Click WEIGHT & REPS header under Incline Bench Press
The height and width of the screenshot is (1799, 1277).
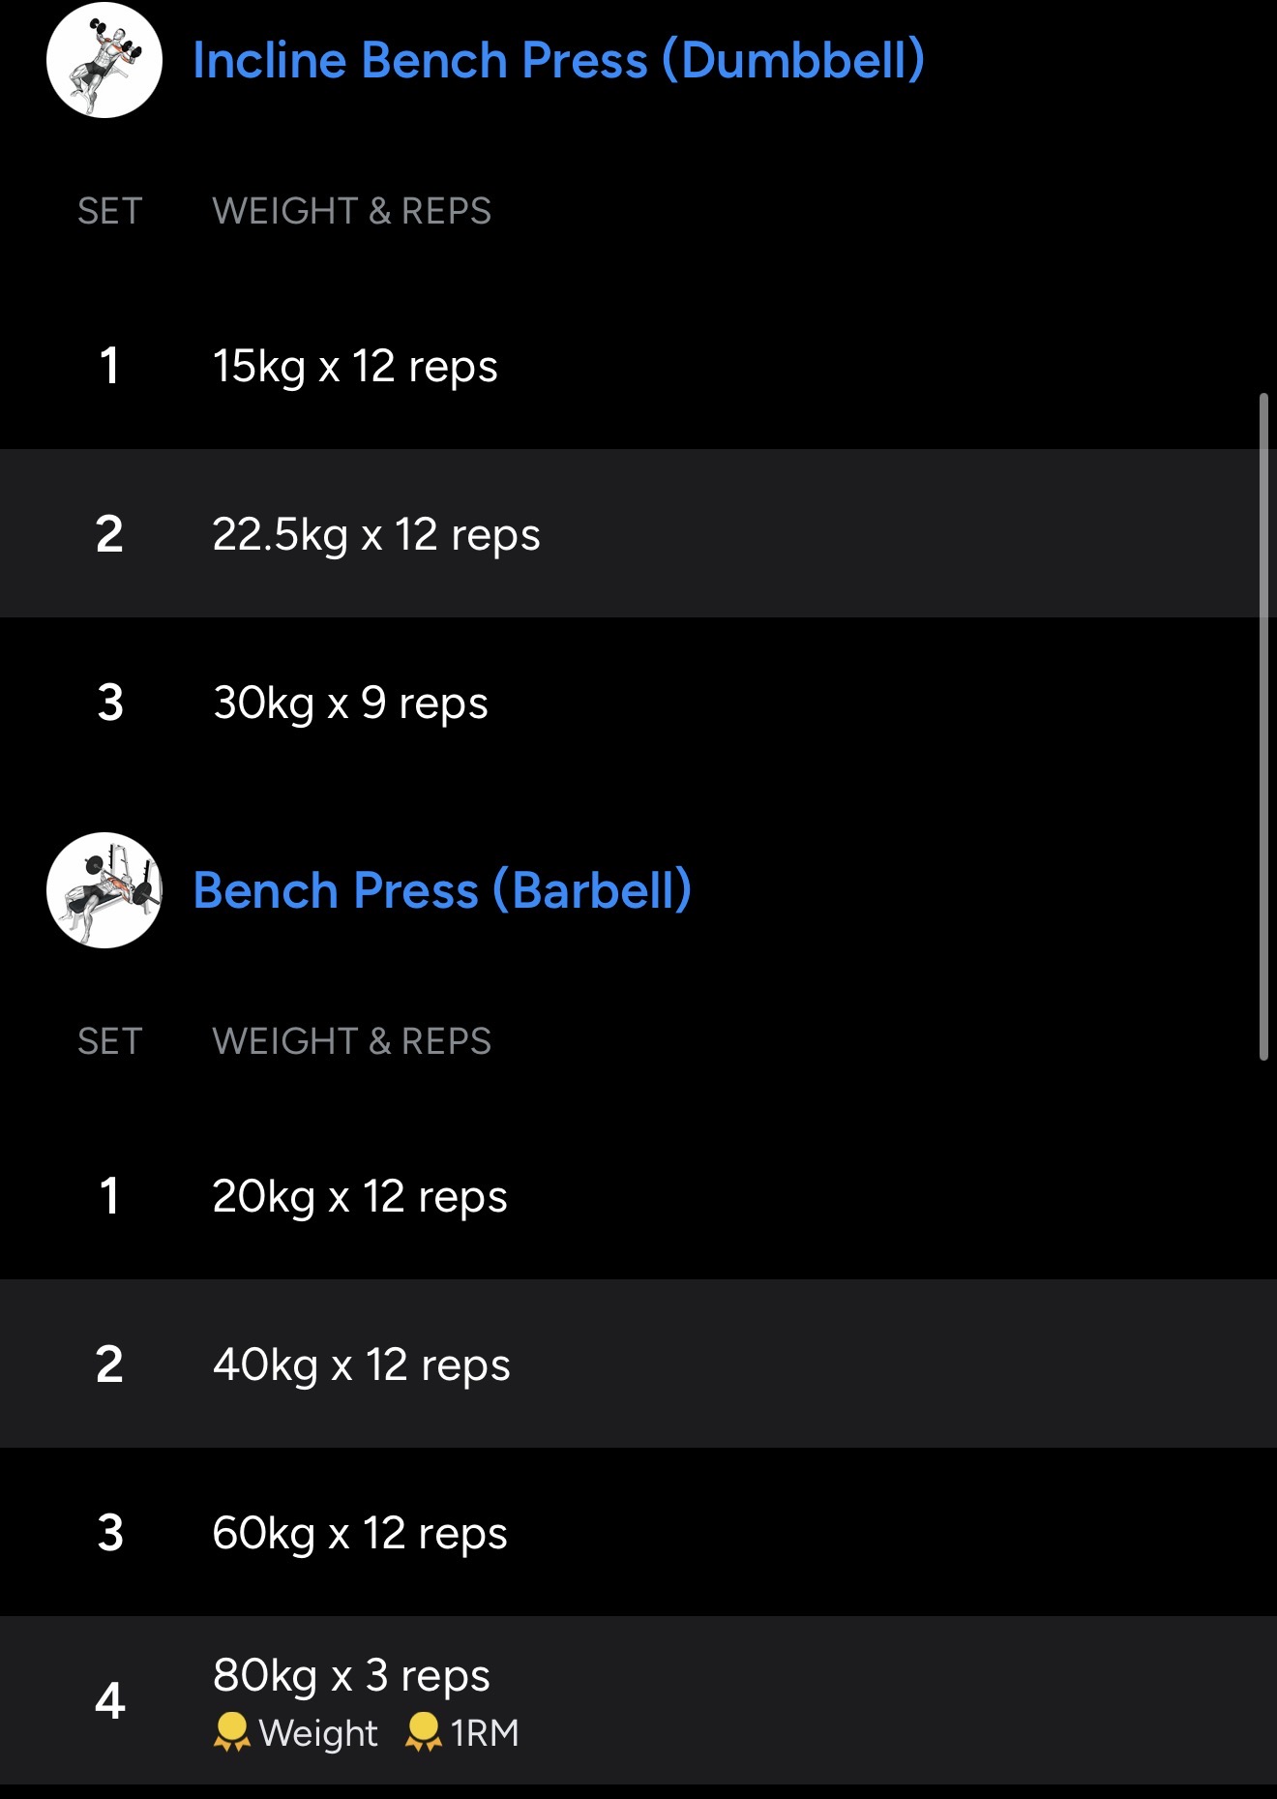351,211
